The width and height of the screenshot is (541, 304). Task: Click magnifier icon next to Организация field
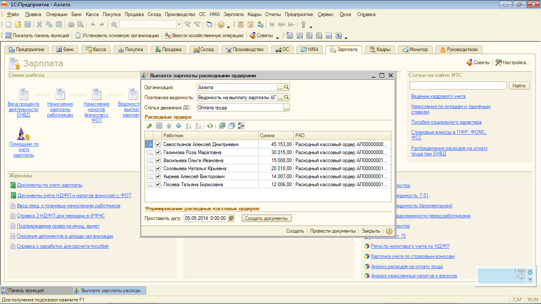coord(287,87)
